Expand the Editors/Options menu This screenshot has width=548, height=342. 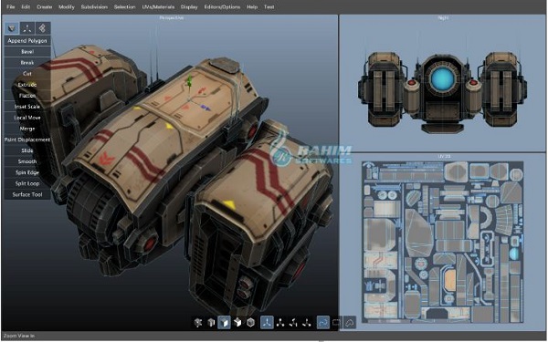pyautogui.click(x=222, y=6)
